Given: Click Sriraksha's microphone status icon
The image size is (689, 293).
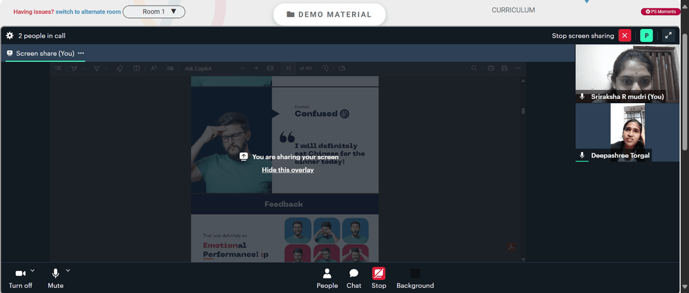Looking at the screenshot, I should [582, 96].
